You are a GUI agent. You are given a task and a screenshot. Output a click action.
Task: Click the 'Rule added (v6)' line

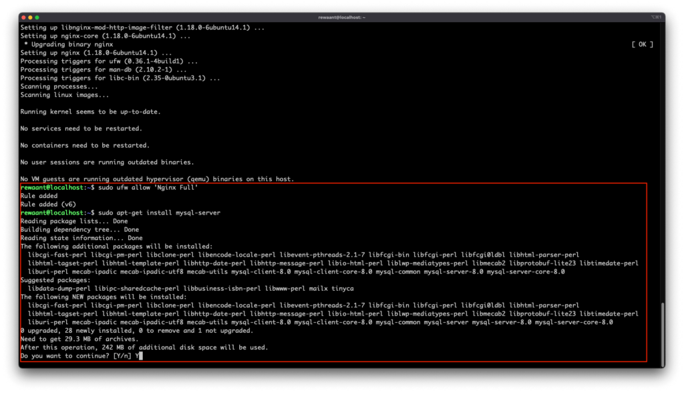(48, 205)
